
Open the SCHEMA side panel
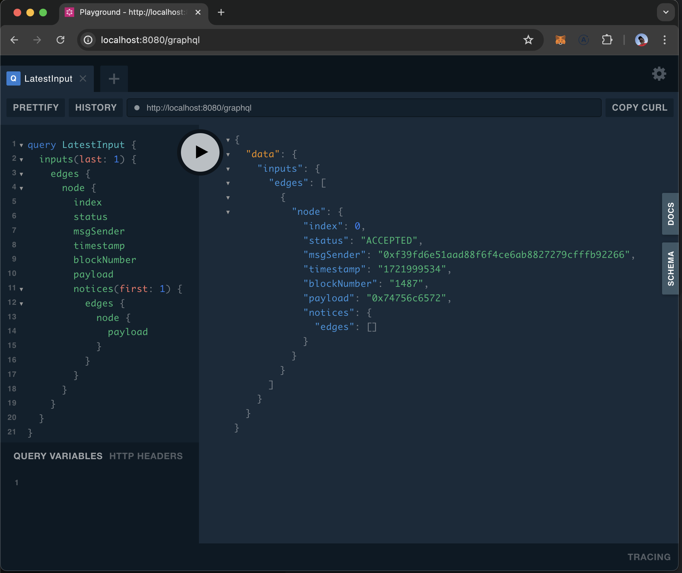click(x=670, y=268)
